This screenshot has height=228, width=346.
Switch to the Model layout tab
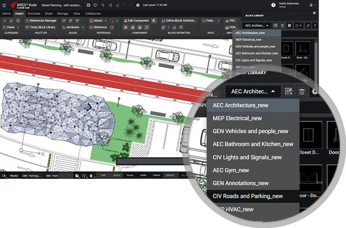coord(14,175)
